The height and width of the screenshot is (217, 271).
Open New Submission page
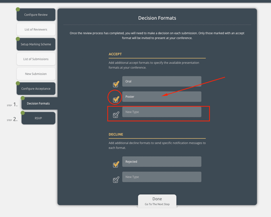click(36, 74)
